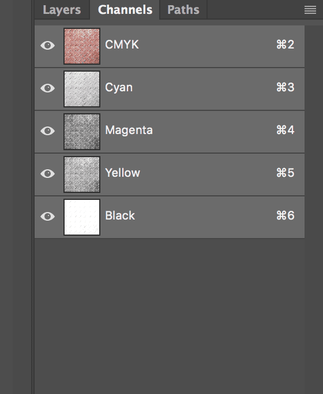Select the CMYK composite channel name
Screen dimensions: 323x394
[x=122, y=44]
